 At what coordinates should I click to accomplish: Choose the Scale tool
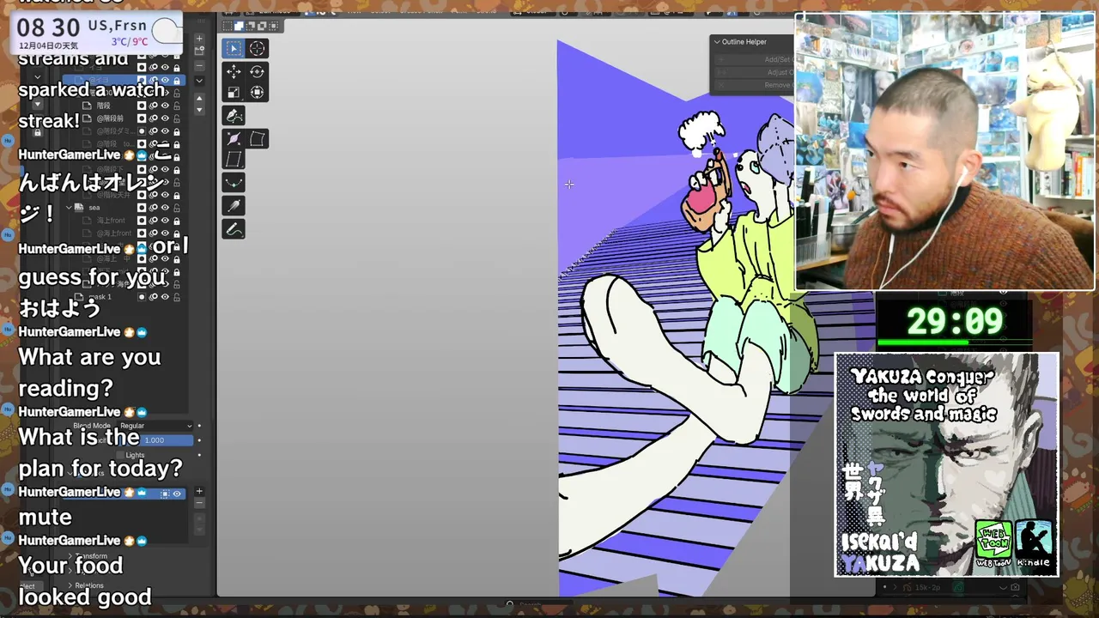(x=234, y=92)
